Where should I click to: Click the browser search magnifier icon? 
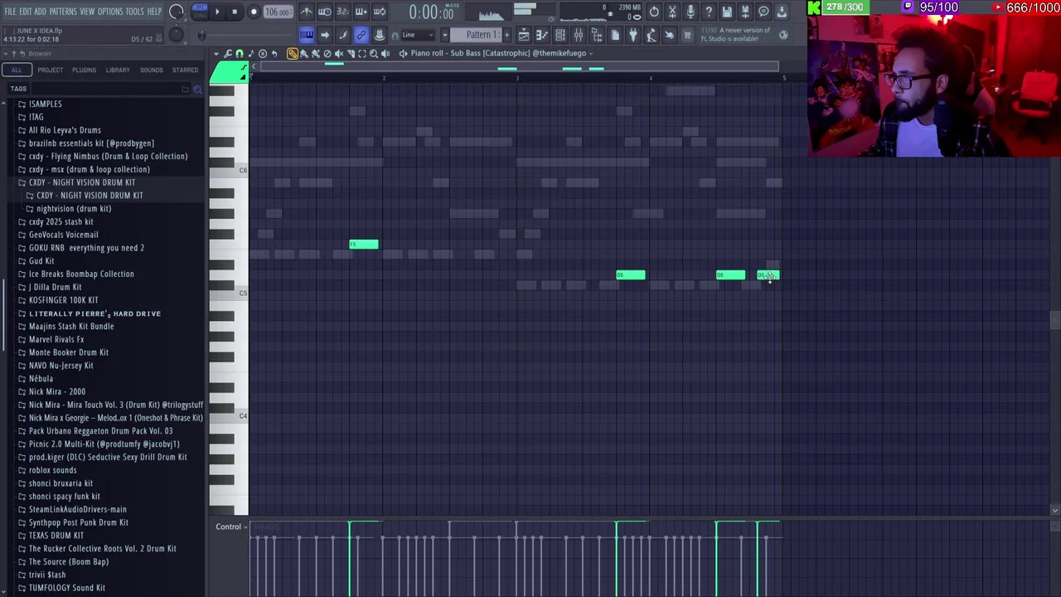(198, 89)
